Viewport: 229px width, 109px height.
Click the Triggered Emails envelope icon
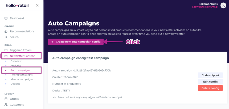(6, 50)
